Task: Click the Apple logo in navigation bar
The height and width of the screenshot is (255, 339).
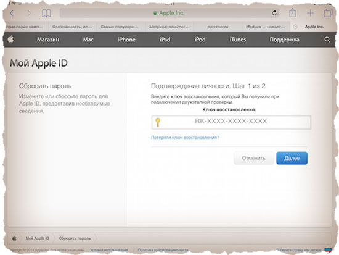Action: coord(11,40)
